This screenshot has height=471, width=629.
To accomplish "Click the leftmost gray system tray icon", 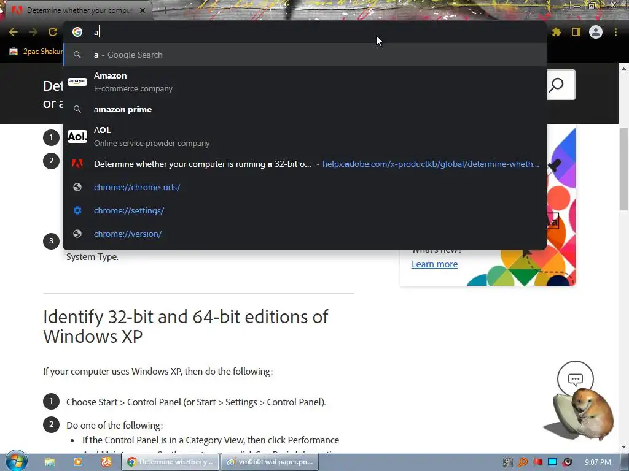I will click(508, 462).
